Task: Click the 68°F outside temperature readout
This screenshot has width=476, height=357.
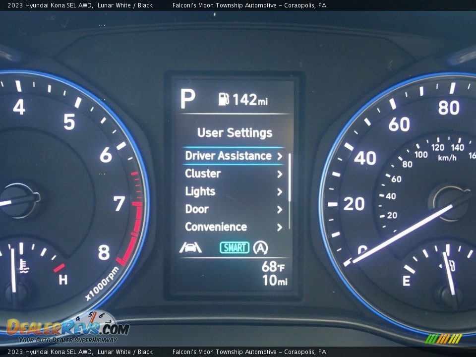Action: [273, 267]
